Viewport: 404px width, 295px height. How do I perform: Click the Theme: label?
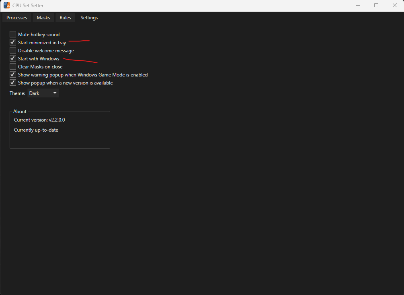(18, 93)
